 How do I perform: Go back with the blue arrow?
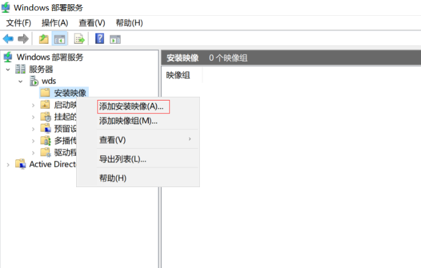click(8, 39)
